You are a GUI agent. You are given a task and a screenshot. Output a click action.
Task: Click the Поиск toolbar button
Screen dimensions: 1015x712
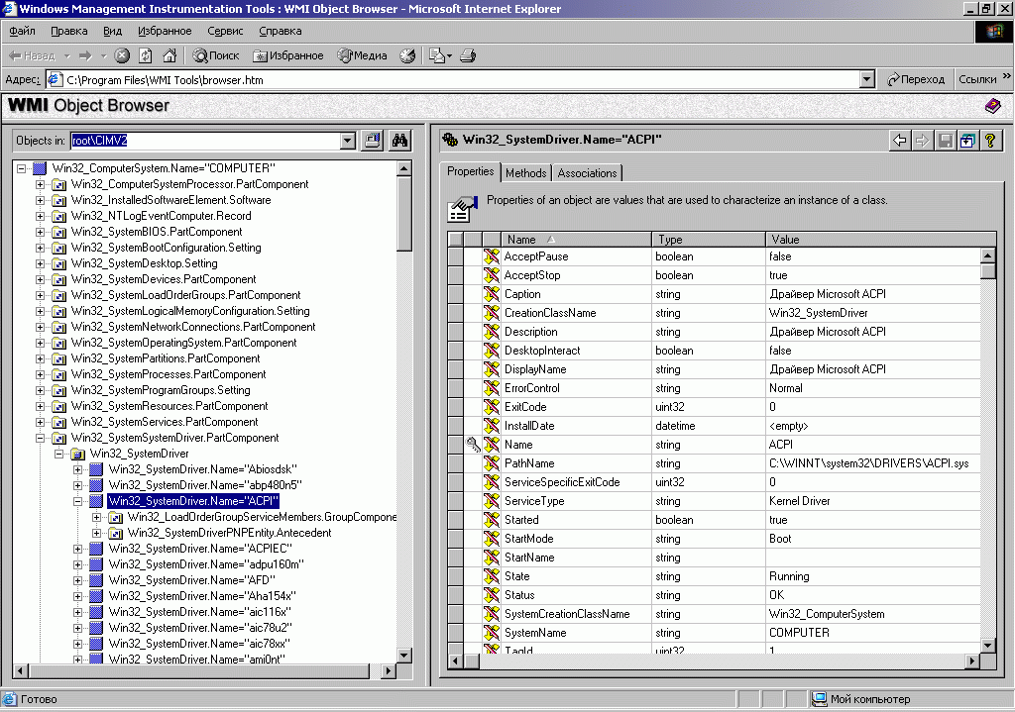pos(217,55)
